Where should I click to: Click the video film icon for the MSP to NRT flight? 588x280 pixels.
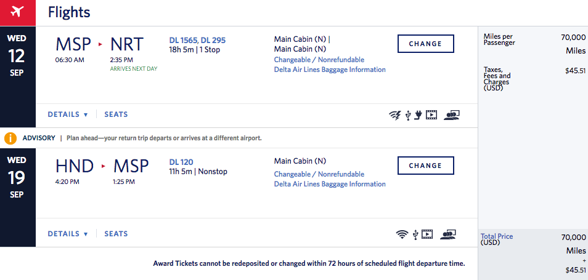[431, 114]
